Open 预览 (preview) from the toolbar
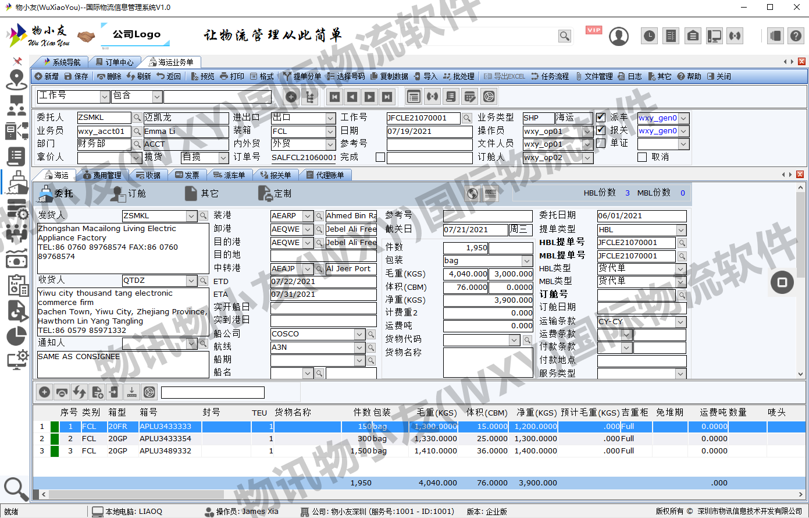The height and width of the screenshot is (518, 809). click(x=202, y=76)
